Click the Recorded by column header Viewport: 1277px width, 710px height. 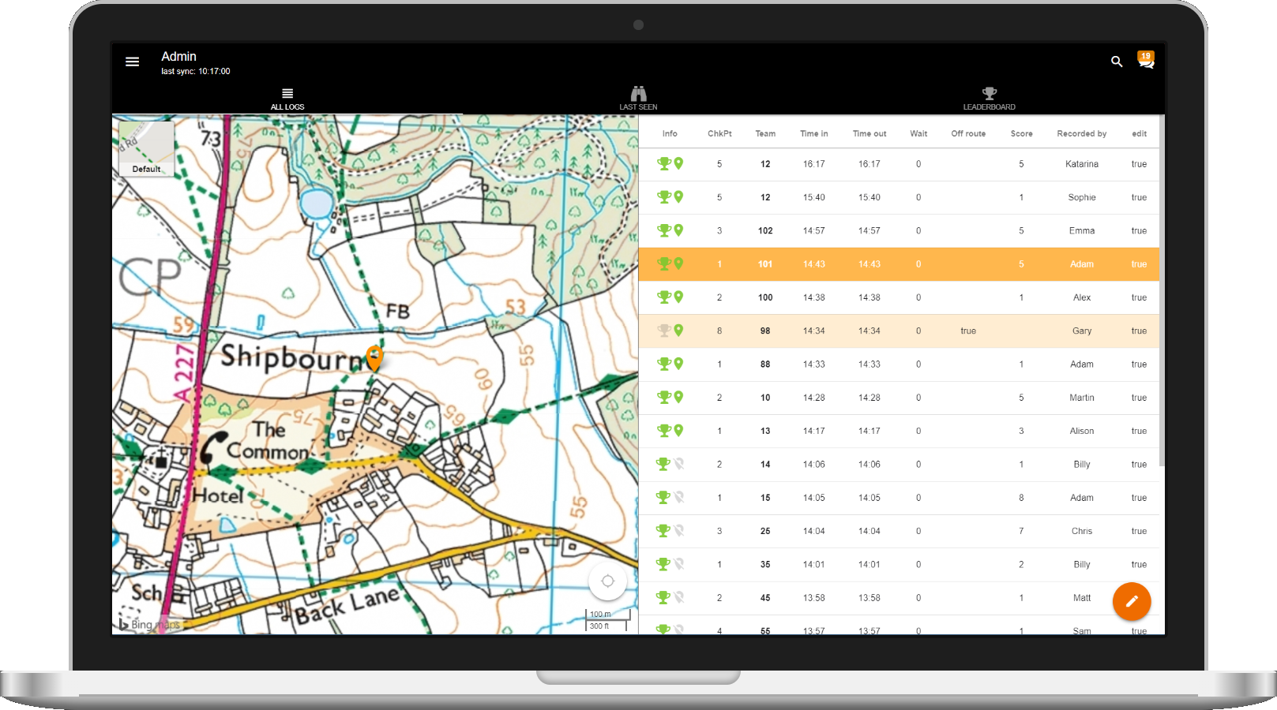tap(1081, 133)
